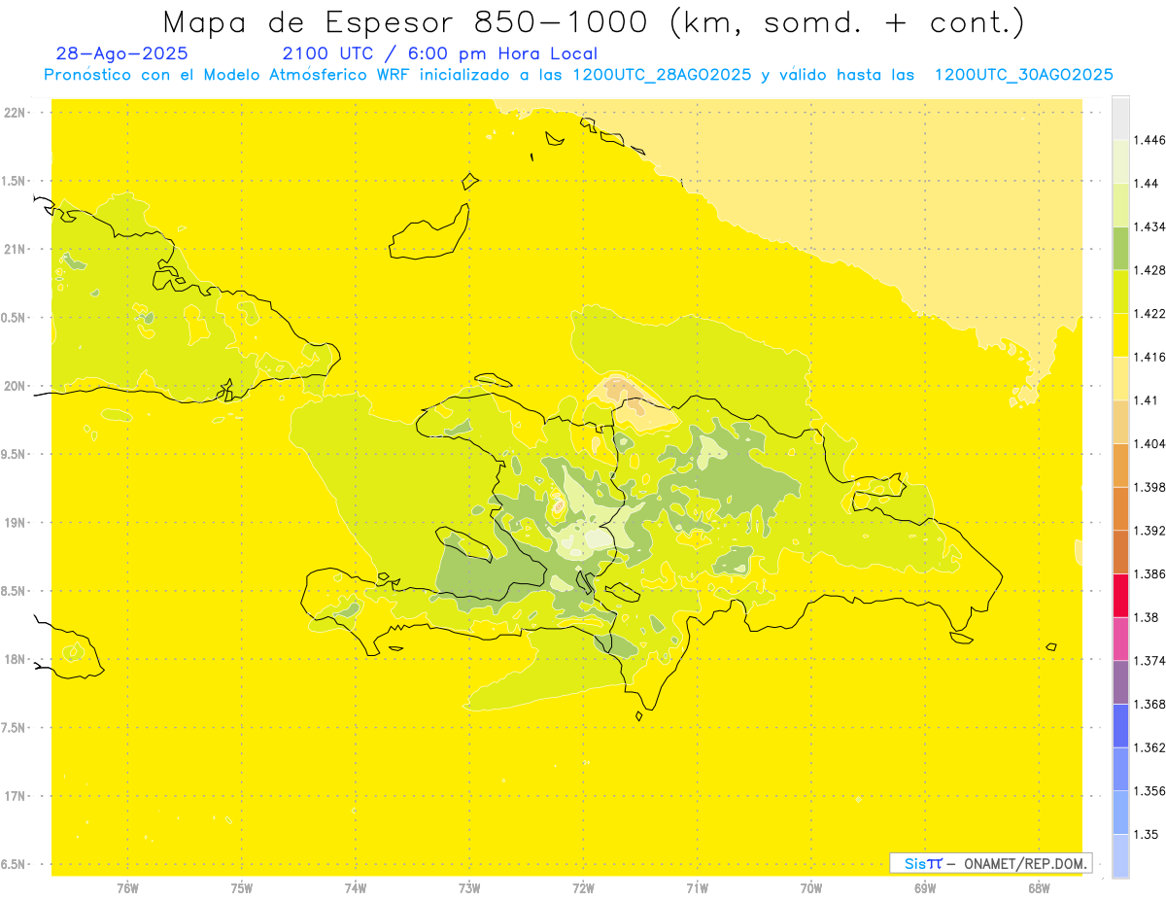The height and width of the screenshot is (901, 1166).
Task: Click the '17N' latitude axis label
Action: pyautogui.click(x=15, y=796)
